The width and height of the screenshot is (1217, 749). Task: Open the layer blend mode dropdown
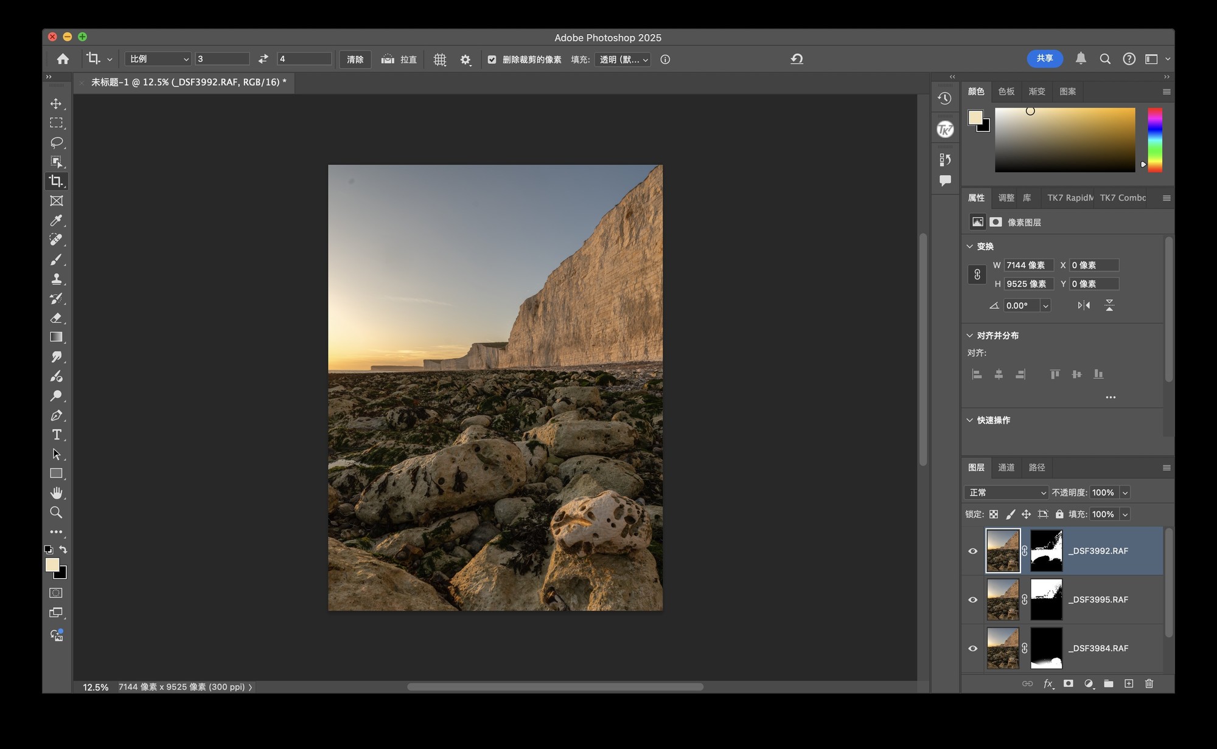(x=1006, y=492)
